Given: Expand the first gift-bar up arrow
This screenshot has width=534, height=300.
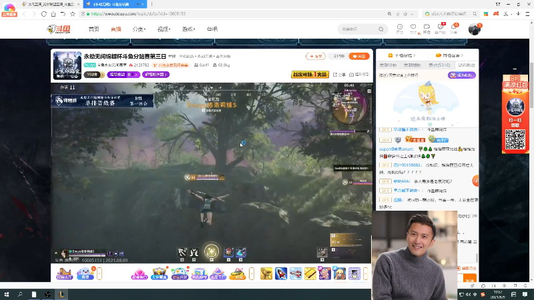Looking at the screenshot, I should [x=99, y=273].
